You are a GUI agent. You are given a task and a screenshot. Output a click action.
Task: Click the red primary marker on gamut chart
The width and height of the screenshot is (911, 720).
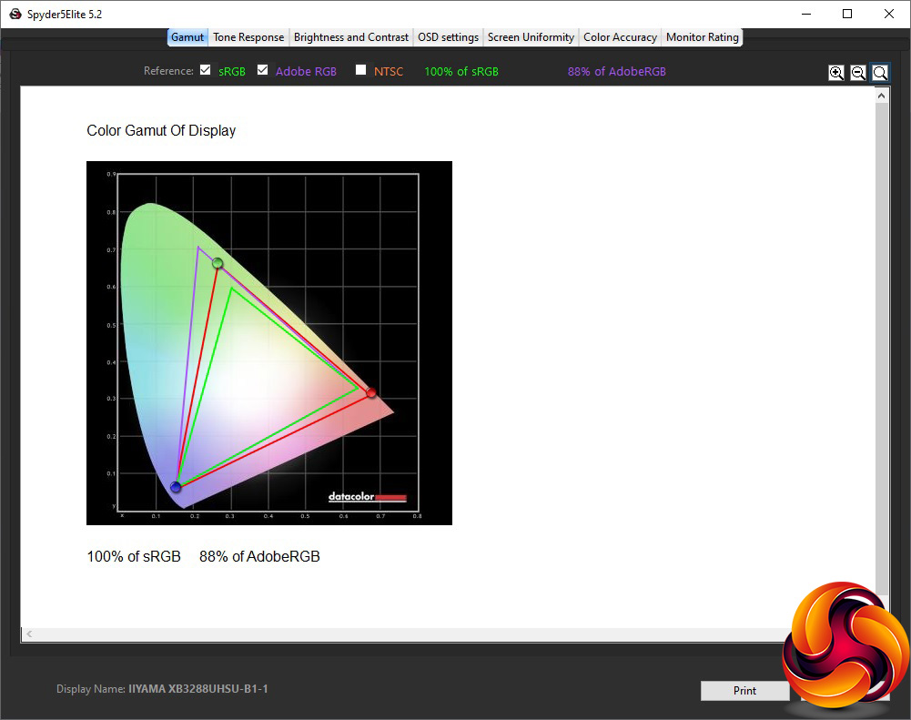pyautogui.click(x=370, y=392)
